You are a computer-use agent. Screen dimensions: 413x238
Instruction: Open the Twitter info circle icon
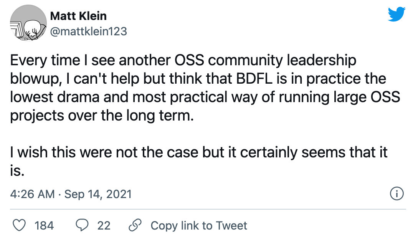pyautogui.click(x=396, y=194)
